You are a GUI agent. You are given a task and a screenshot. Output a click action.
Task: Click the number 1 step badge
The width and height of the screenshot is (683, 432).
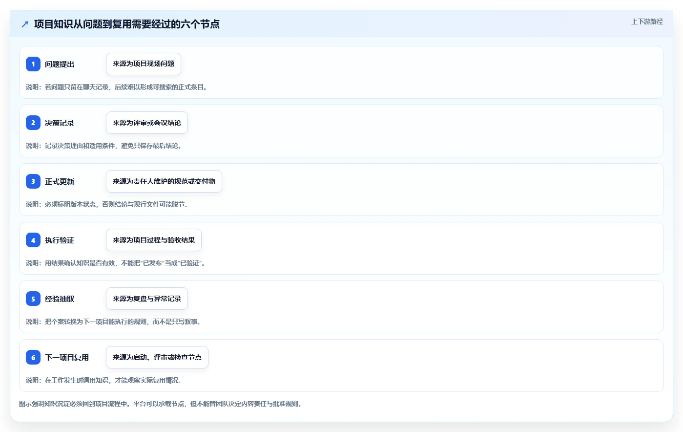click(x=33, y=64)
